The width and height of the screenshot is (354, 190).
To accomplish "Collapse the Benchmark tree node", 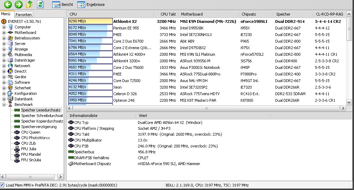I will tap(4, 105).
